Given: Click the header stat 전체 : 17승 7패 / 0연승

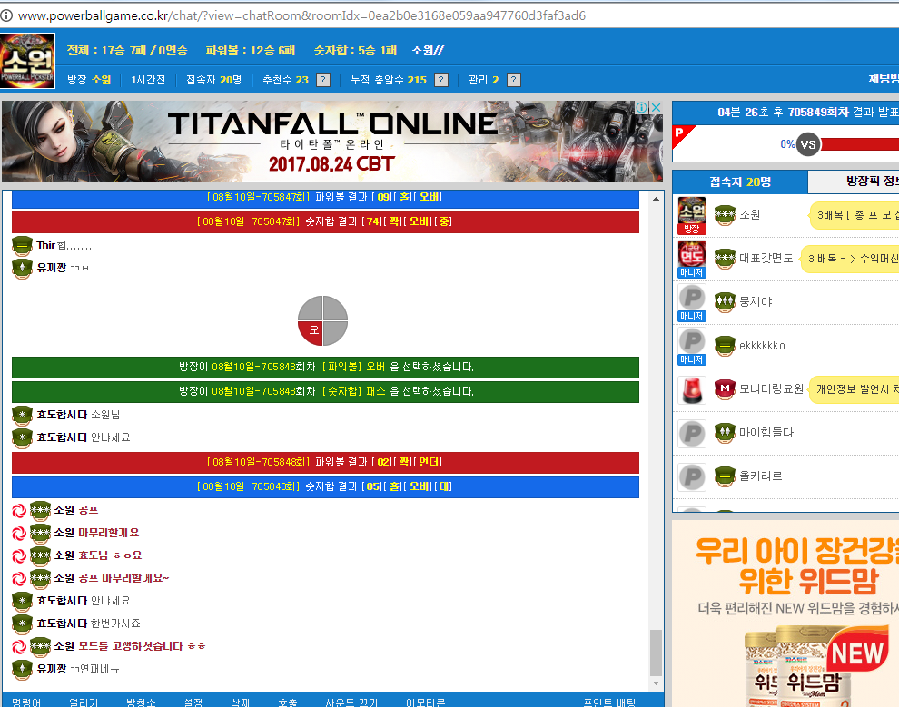Looking at the screenshot, I should [127, 51].
